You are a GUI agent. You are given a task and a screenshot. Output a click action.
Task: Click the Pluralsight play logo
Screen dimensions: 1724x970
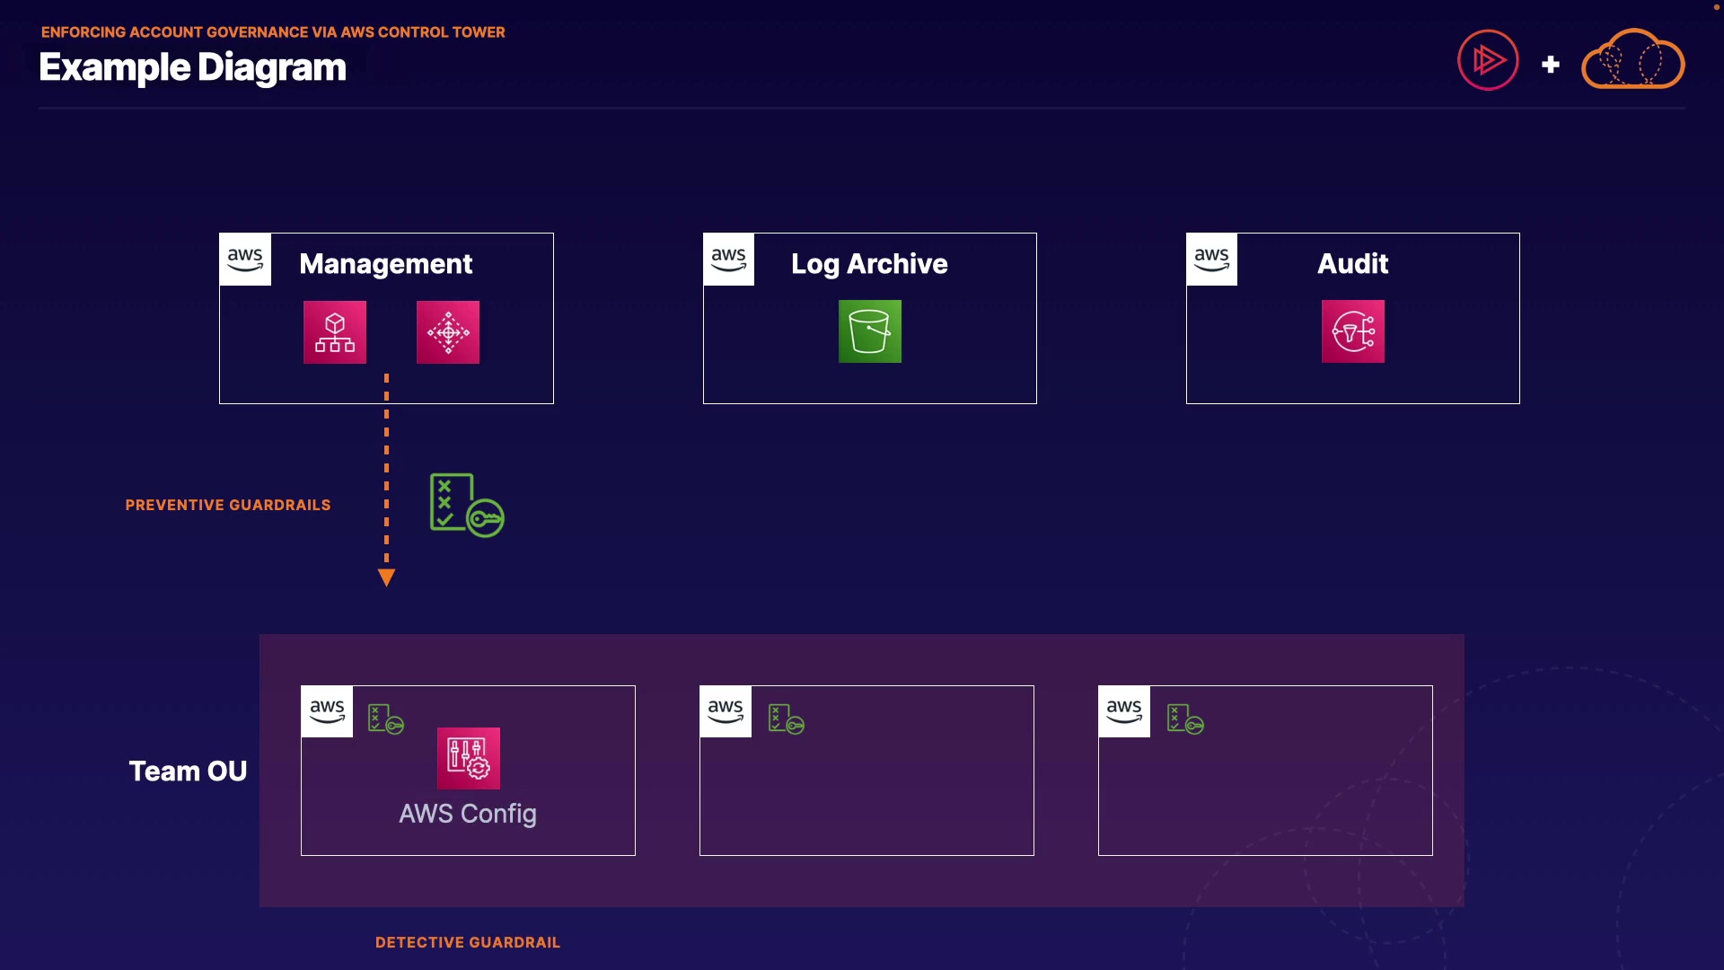pos(1488,60)
